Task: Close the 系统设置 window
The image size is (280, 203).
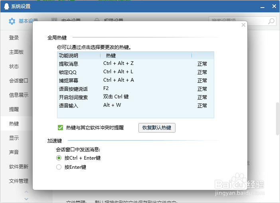Action: tap(274, 6)
